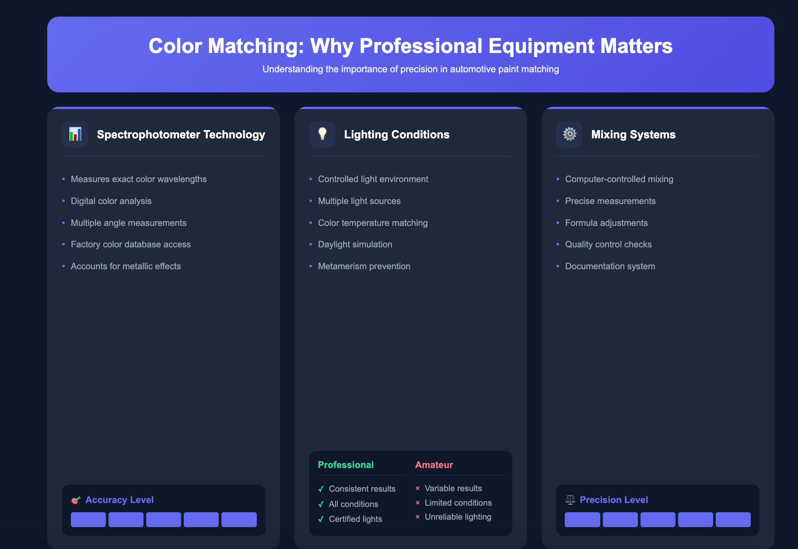
Task: Enable the Certified lights option
Action: pos(355,519)
